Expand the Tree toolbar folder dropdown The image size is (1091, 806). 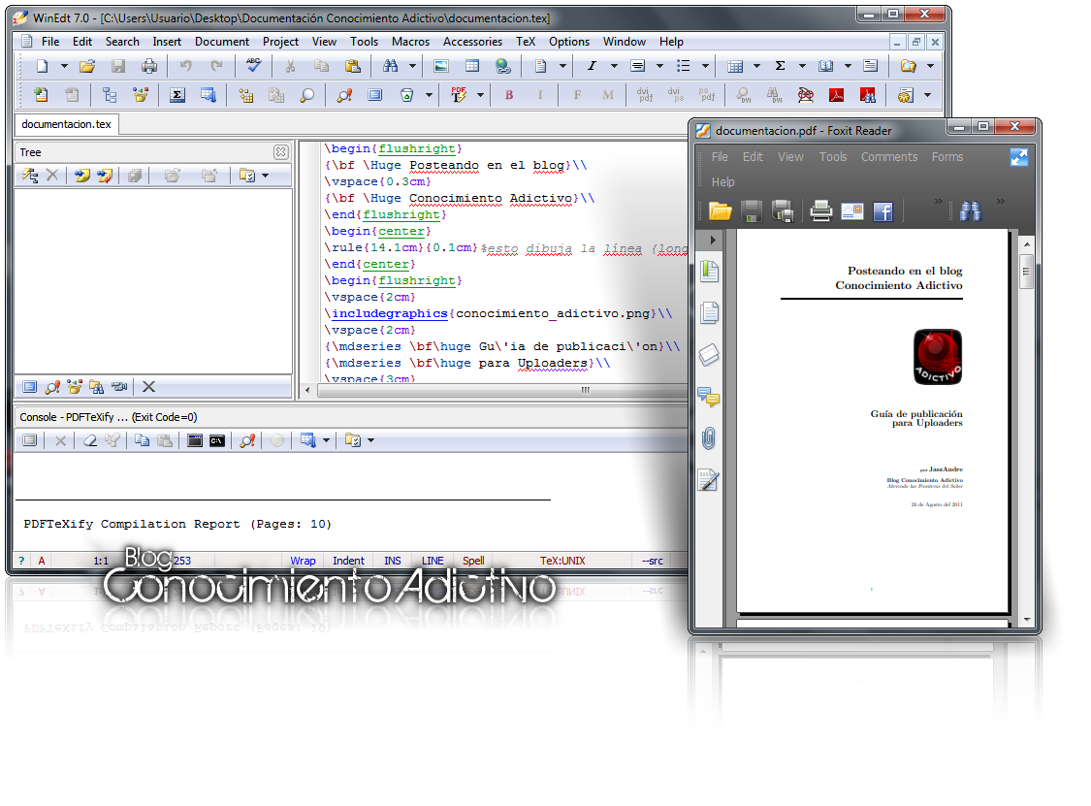click(x=265, y=176)
